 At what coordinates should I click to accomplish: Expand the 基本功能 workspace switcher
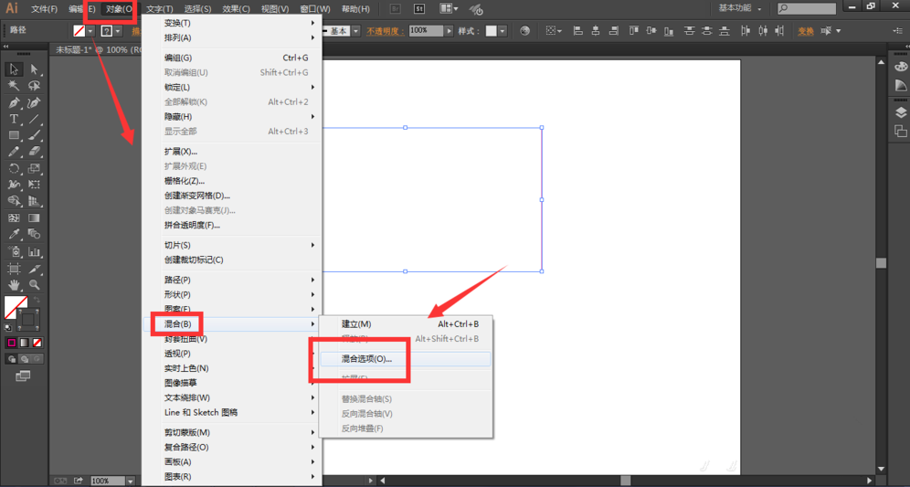[740, 8]
